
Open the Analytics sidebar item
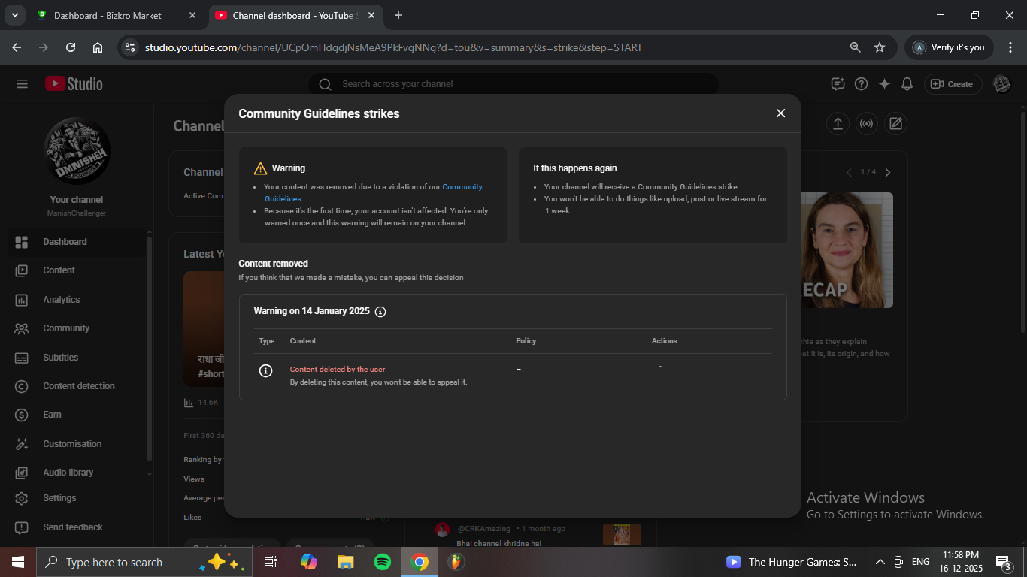pyautogui.click(x=61, y=300)
